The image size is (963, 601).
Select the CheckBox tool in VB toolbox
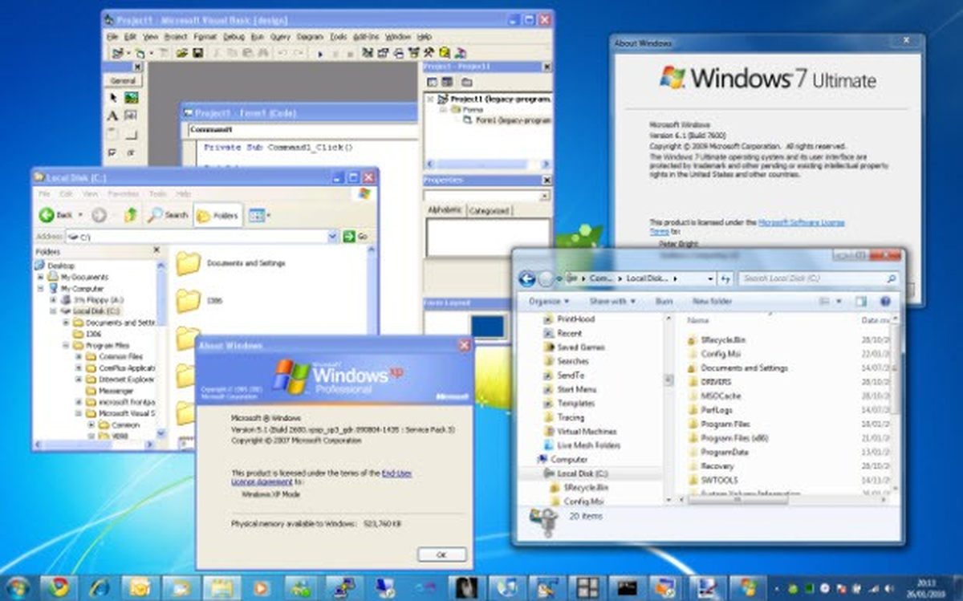pyautogui.click(x=113, y=152)
